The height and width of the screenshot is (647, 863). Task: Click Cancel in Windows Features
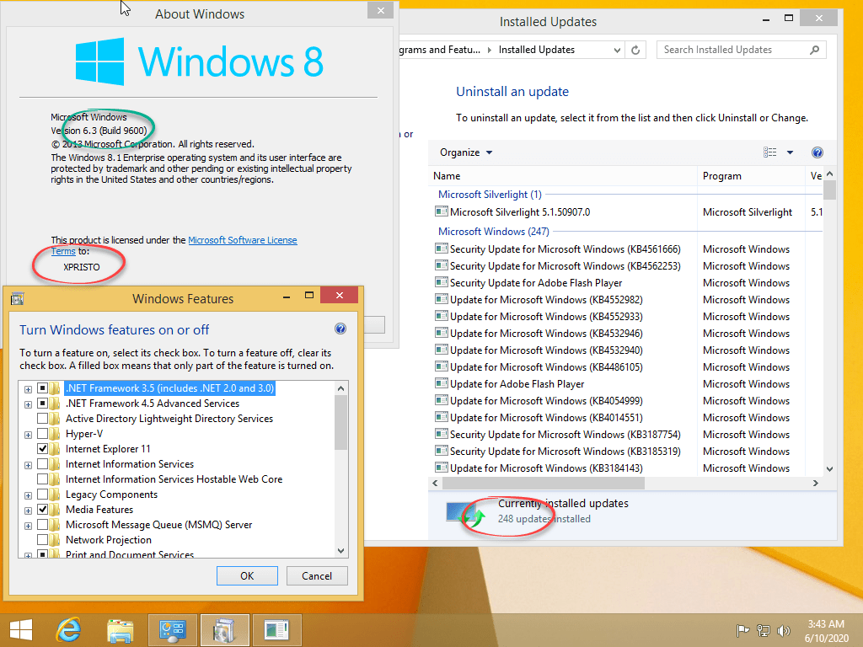(x=317, y=575)
